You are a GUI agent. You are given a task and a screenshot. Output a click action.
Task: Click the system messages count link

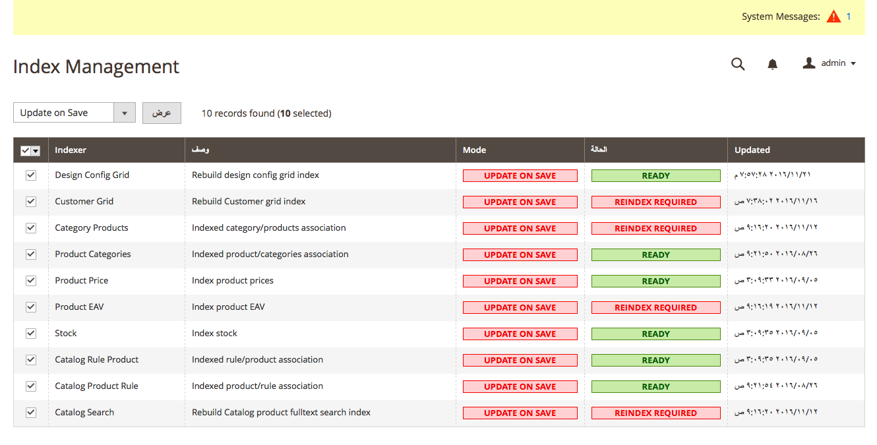(849, 16)
